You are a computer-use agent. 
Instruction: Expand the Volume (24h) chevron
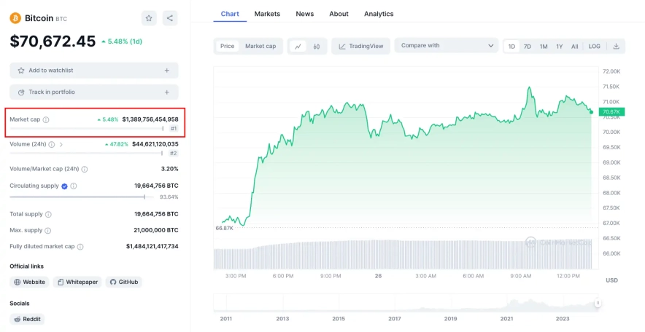pos(61,144)
